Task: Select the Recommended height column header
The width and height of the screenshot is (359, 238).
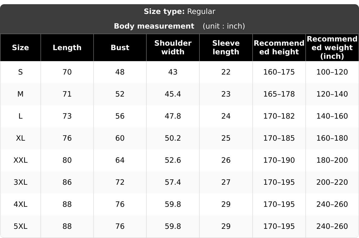Action: pos(279,47)
